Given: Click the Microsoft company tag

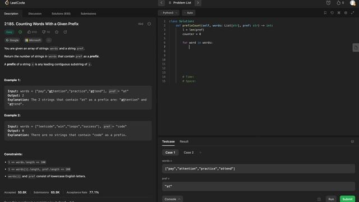Looking at the screenshot, I should [x=33, y=40].
